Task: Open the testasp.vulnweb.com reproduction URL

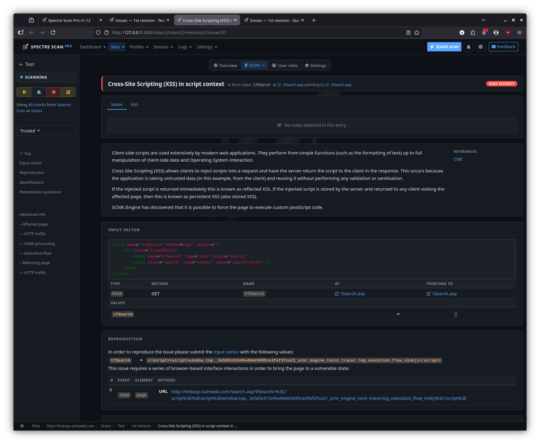Action: point(319,395)
